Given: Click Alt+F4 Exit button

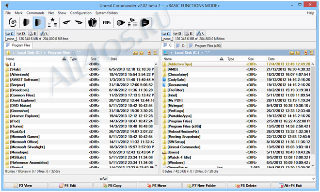Looking at the screenshot, I should pos(293,186).
